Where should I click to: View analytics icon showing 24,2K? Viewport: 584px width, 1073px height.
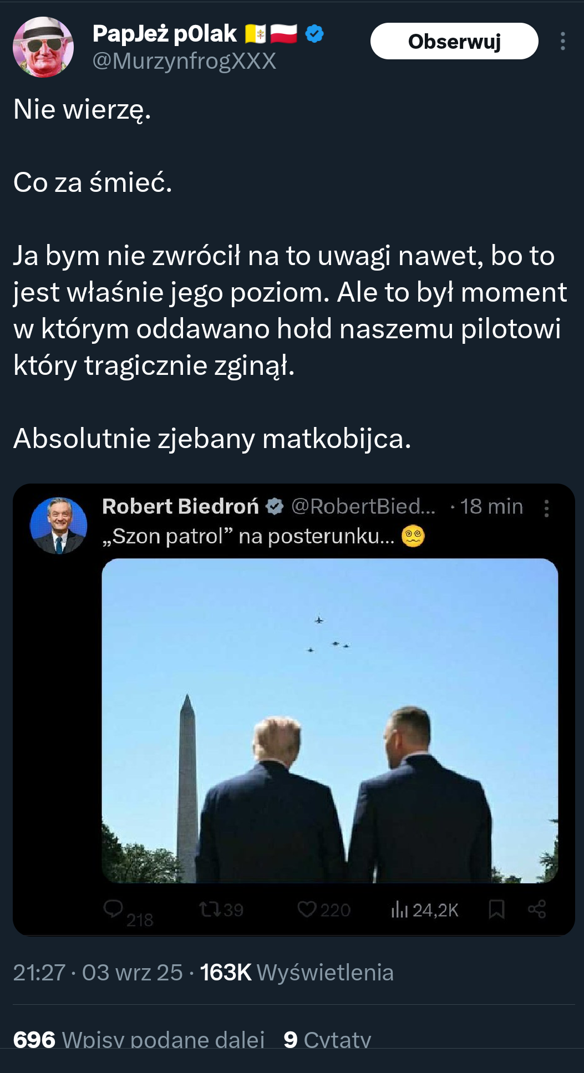pos(399,909)
